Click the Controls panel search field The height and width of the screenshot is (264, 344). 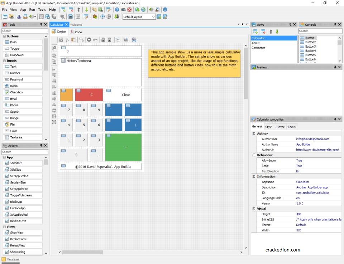point(320,31)
